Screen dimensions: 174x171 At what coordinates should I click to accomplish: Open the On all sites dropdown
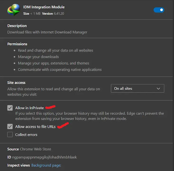click(x=137, y=88)
